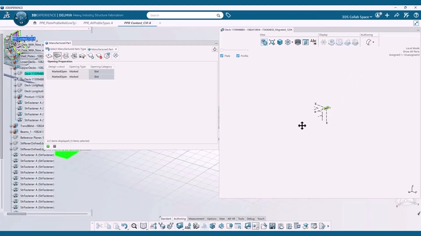Click the Abc annotation visibility icon

point(313,42)
